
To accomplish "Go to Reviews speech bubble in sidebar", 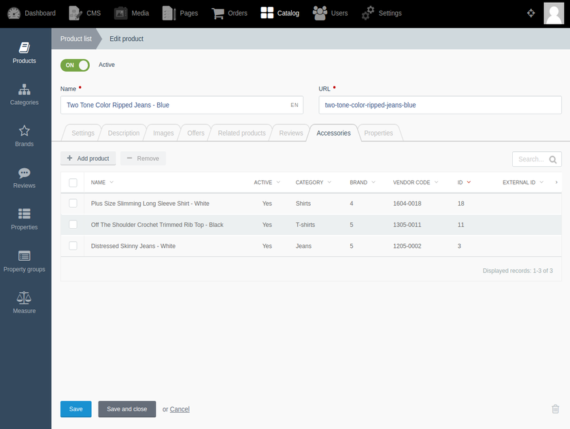I will 24,172.
